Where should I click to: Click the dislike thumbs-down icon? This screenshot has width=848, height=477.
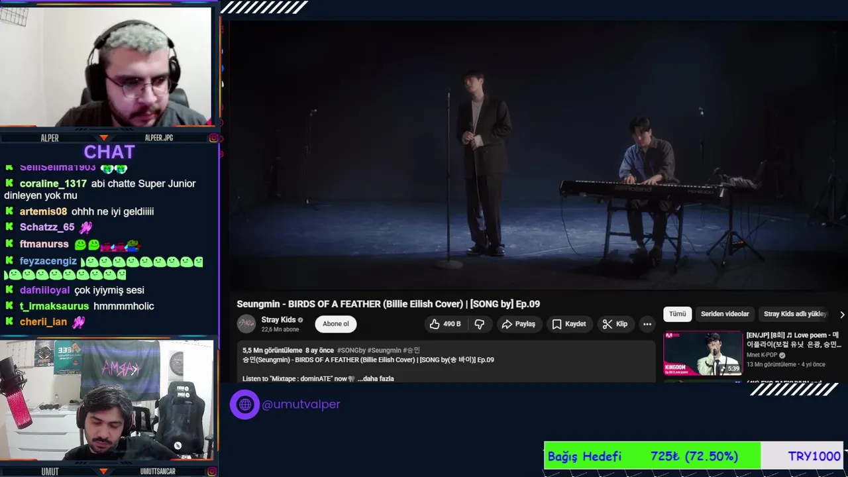(480, 324)
